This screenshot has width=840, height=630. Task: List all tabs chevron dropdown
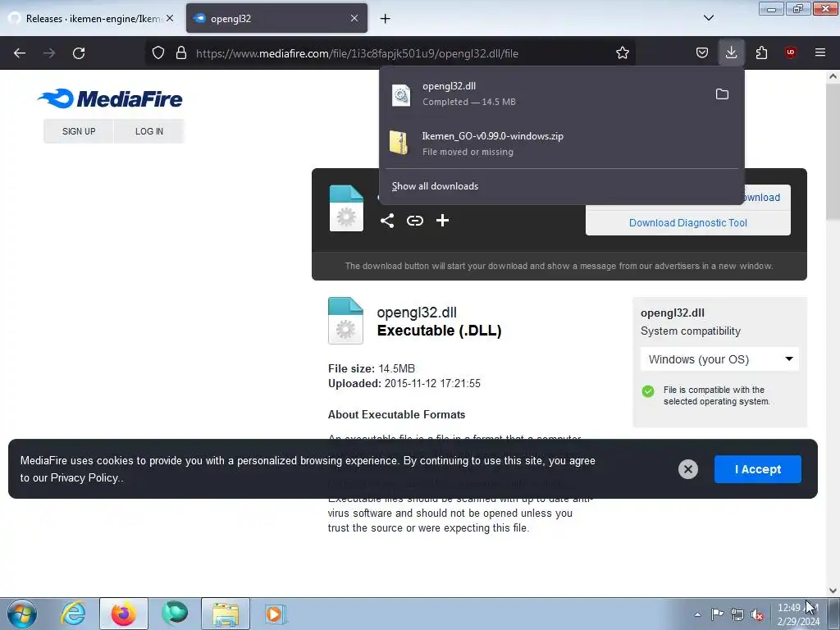(x=708, y=18)
